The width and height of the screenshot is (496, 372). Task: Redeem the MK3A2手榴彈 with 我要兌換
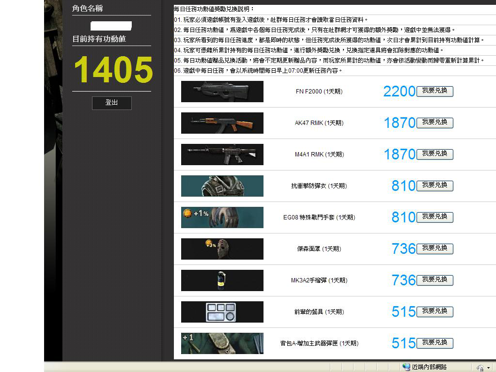click(434, 280)
